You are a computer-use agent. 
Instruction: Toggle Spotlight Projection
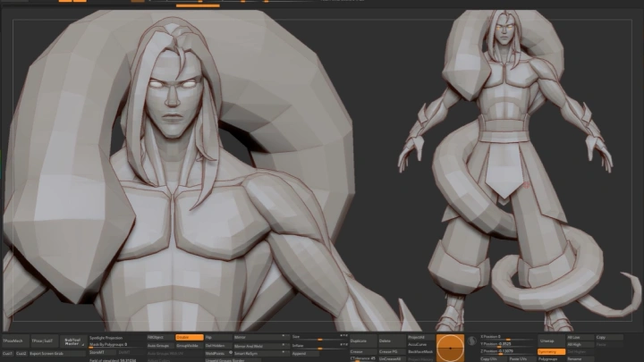pyautogui.click(x=116, y=338)
